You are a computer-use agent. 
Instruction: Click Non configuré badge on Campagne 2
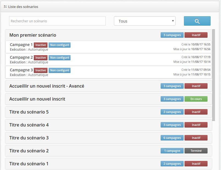[x=60, y=58]
